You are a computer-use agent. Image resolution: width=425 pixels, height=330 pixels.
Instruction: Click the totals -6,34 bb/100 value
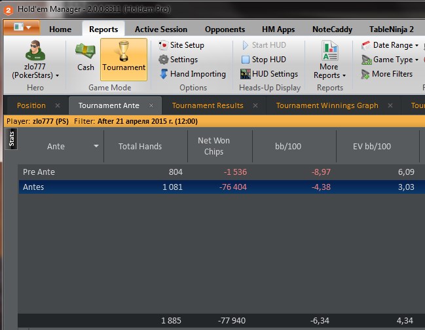tap(320, 321)
